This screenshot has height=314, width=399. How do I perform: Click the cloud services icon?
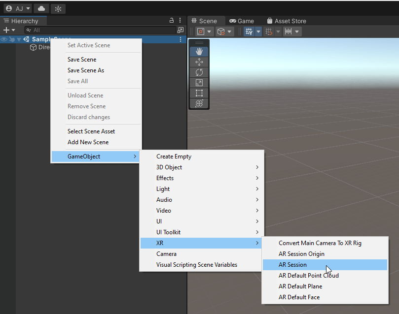coord(41,9)
